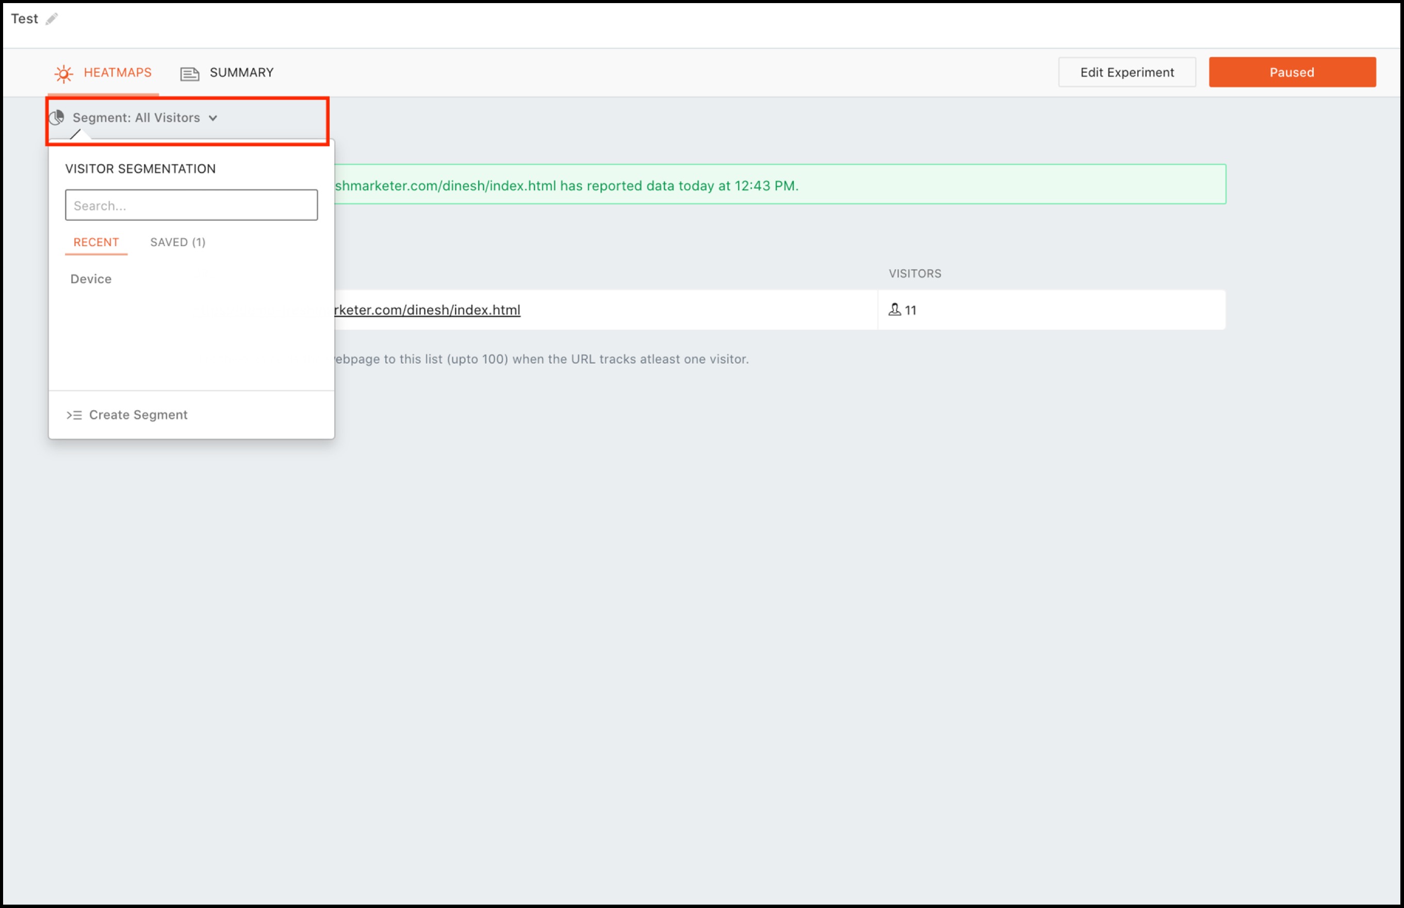1404x908 pixels.
Task: Click the Create Segment option
Action: click(138, 415)
